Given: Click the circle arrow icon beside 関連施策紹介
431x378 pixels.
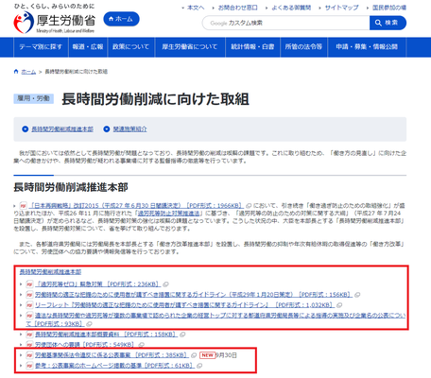Looking at the screenshot, I should click(x=107, y=129).
